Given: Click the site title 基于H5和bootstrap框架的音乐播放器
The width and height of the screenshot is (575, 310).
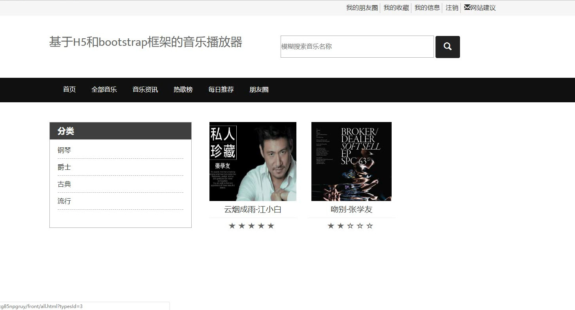Looking at the screenshot, I should pos(145,42).
